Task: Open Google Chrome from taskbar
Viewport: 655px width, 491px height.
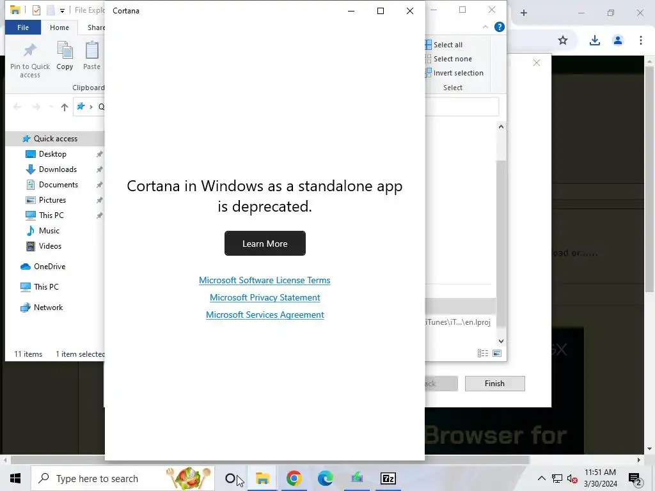Action: pyautogui.click(x=294, y=478)
